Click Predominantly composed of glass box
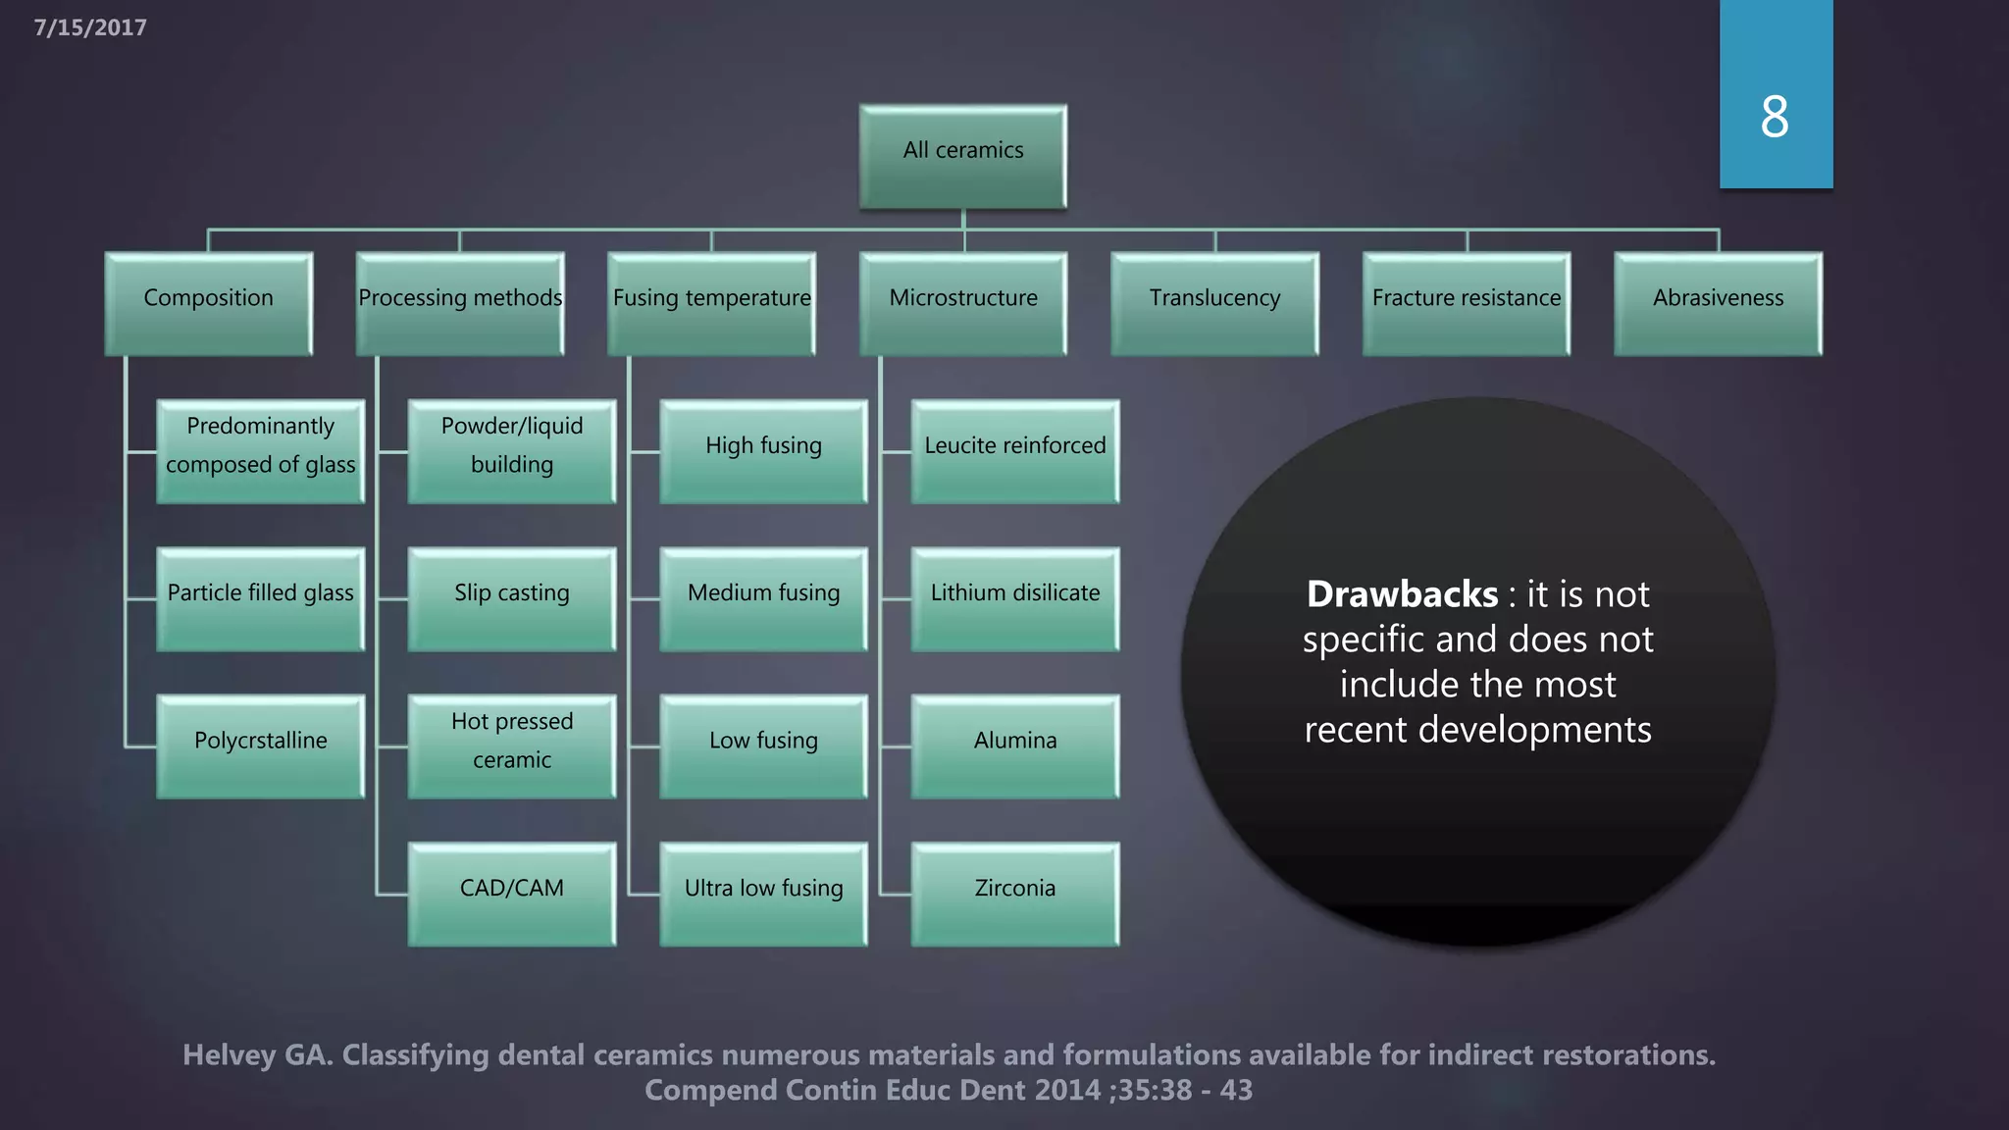 point(261,451)
